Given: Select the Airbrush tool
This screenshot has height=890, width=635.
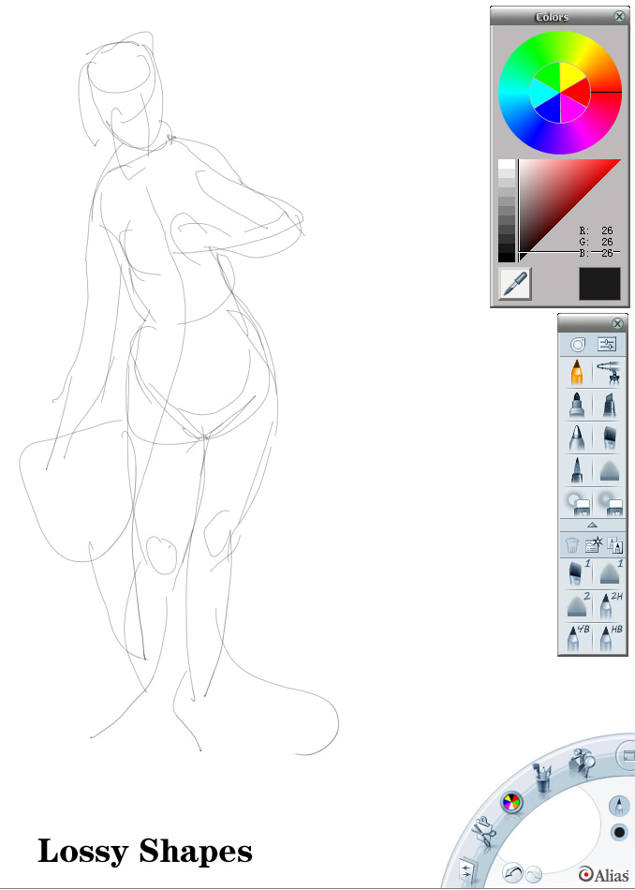Looking at the screenshot, I should click(x=609, y=373).
